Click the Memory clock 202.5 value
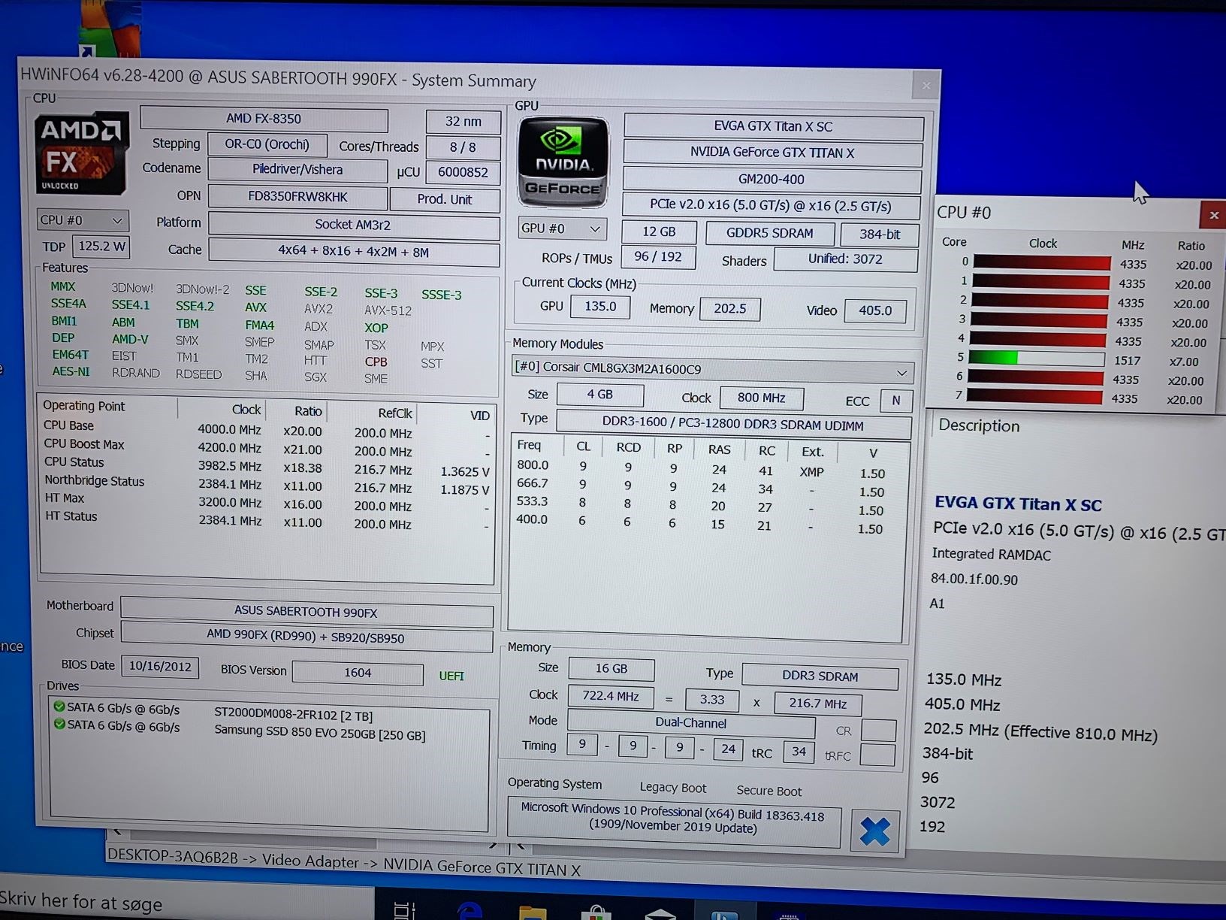Viewport: 1226px width, 920px height. point(729,309)
